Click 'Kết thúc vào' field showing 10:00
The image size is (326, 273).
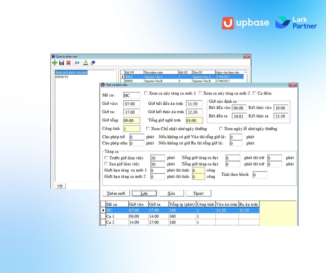pyautogui.click(x=281, y=108)
